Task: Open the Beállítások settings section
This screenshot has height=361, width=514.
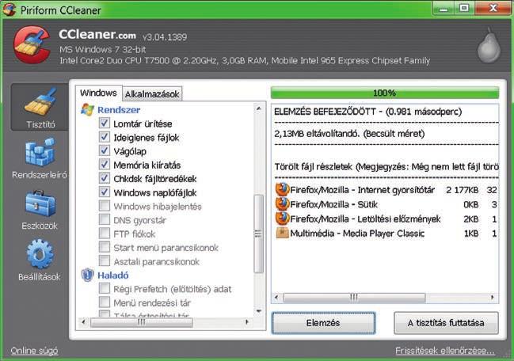Action: tap(40, 260)
